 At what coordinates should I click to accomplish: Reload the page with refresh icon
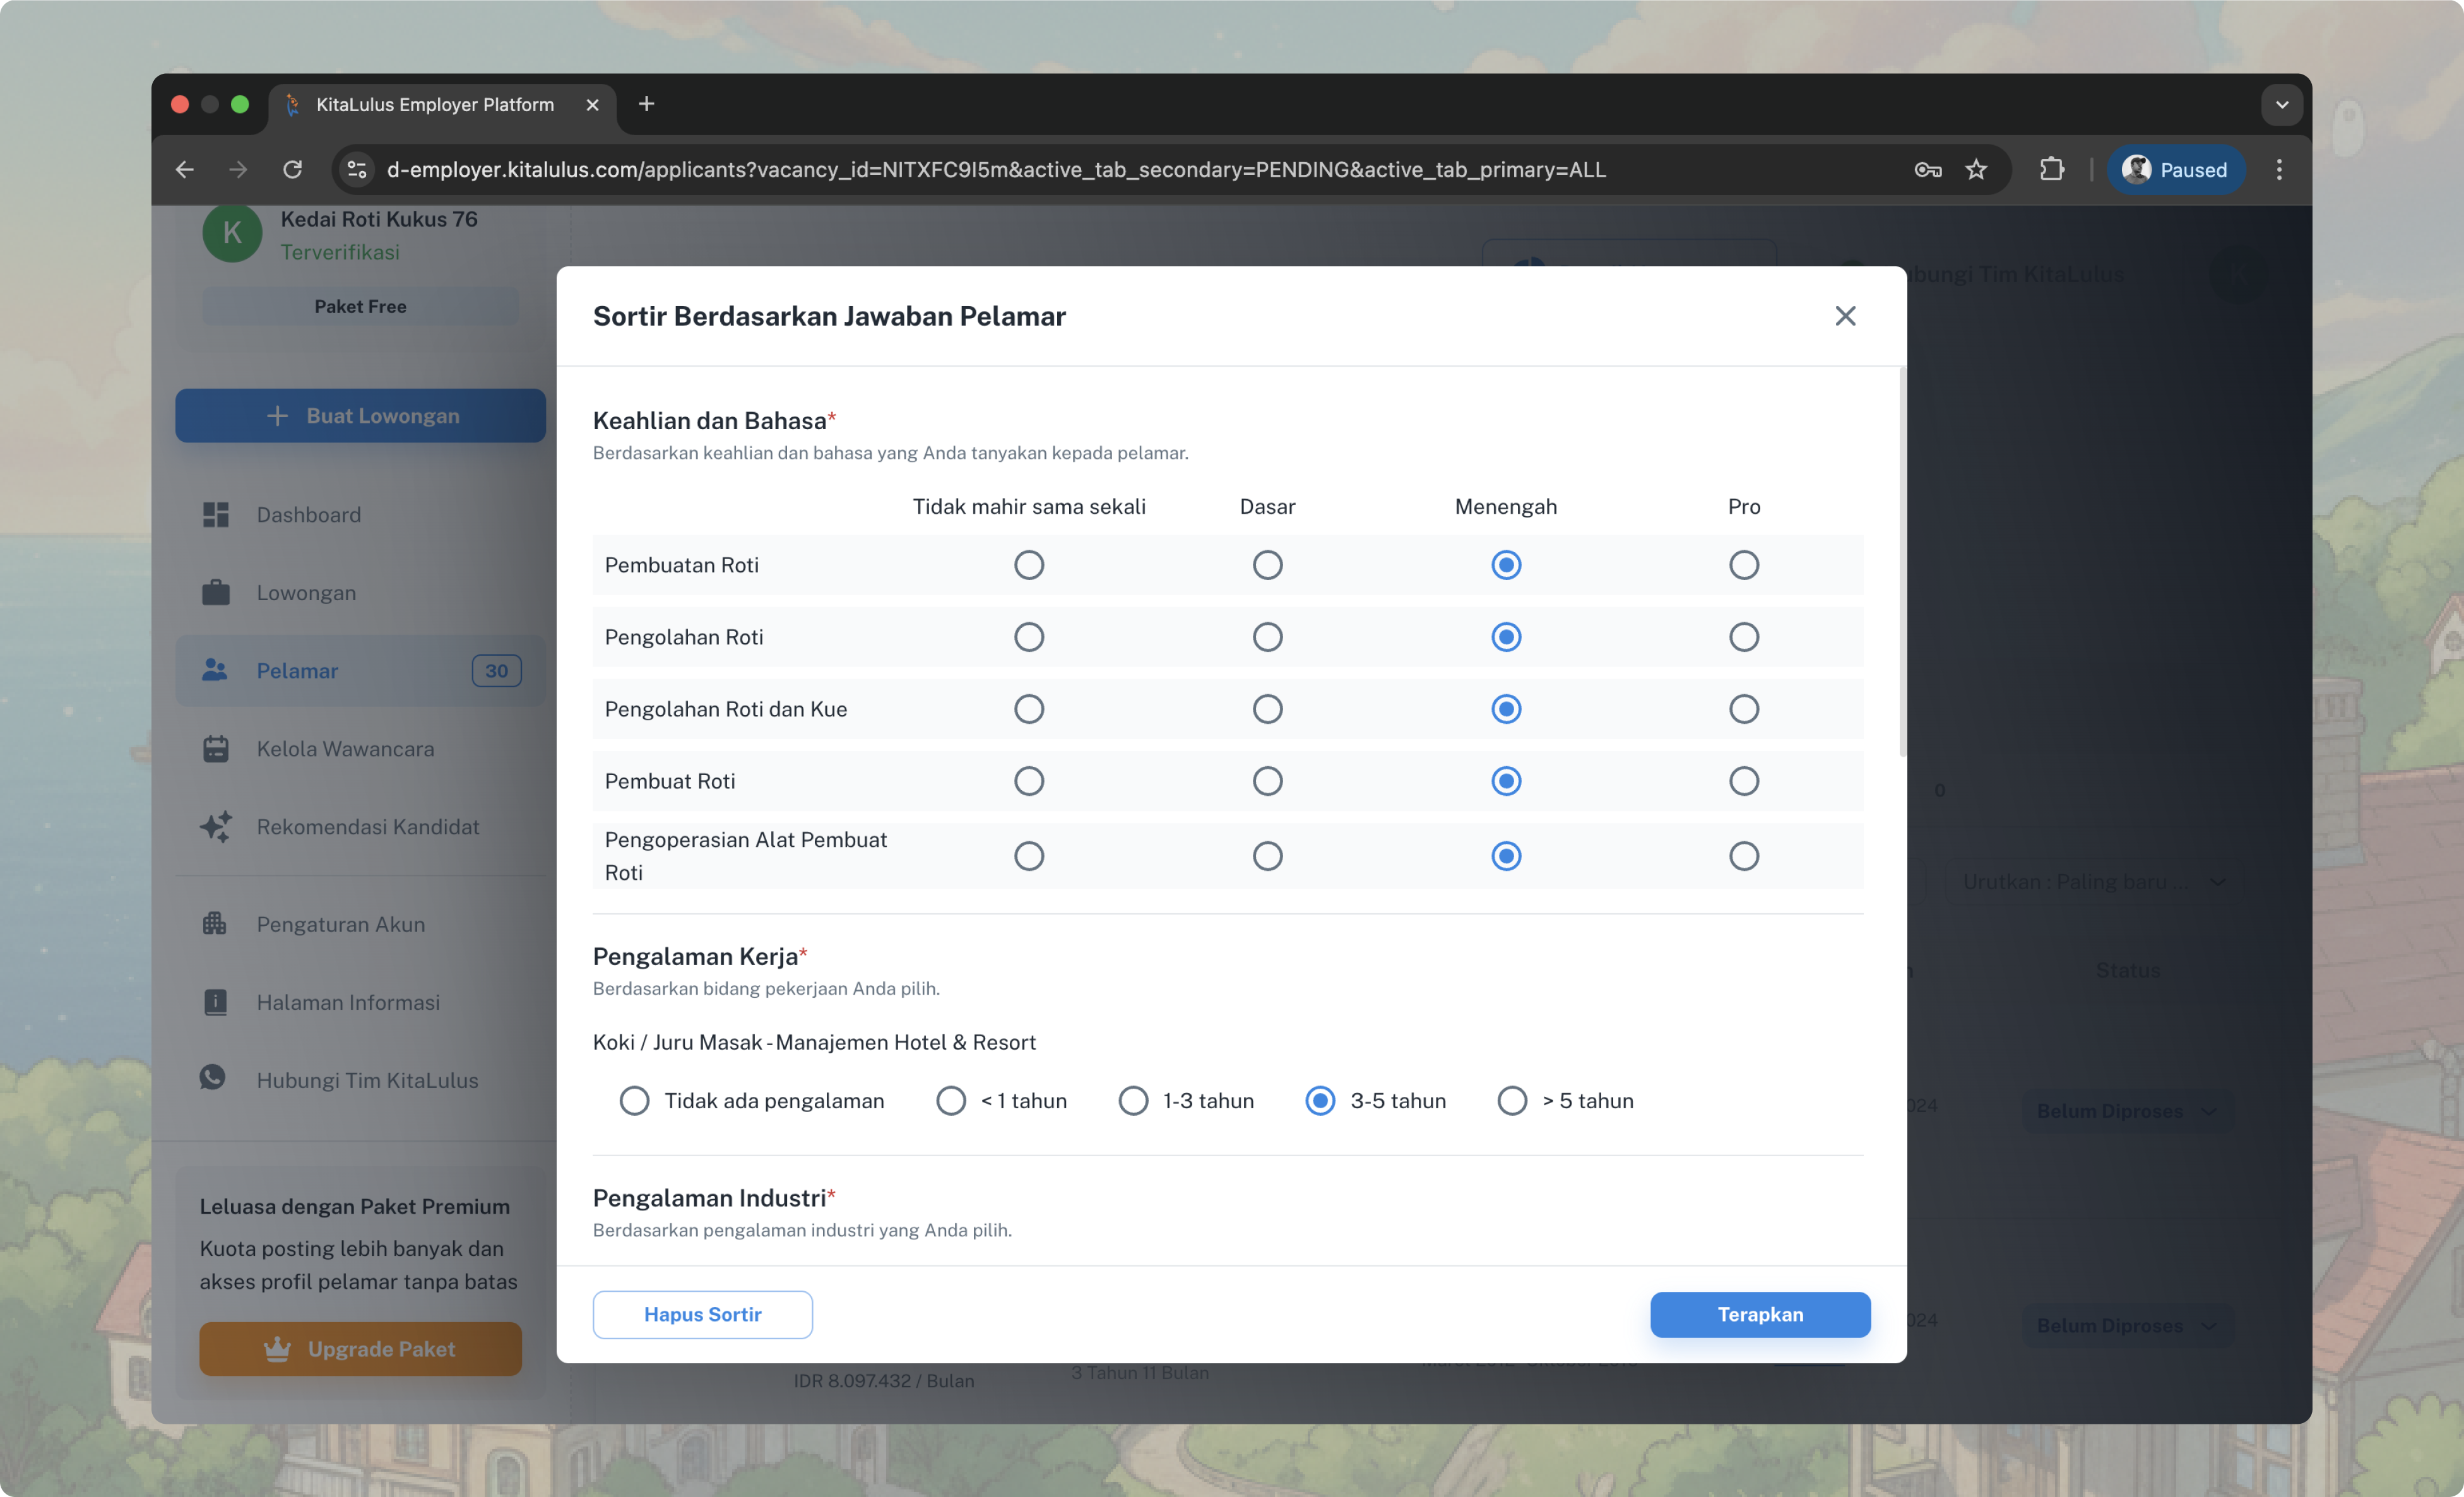(x=292, y=170)
